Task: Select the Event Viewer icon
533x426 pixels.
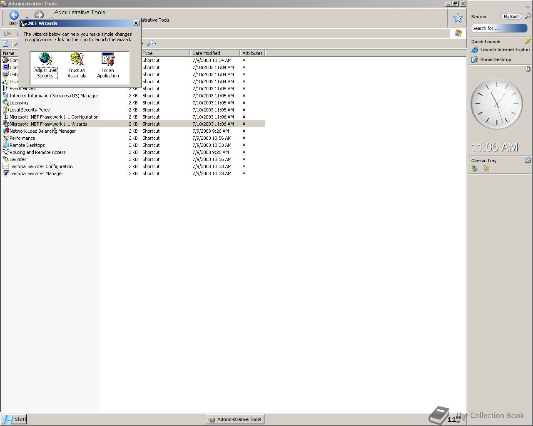Action: coord(5,89)
